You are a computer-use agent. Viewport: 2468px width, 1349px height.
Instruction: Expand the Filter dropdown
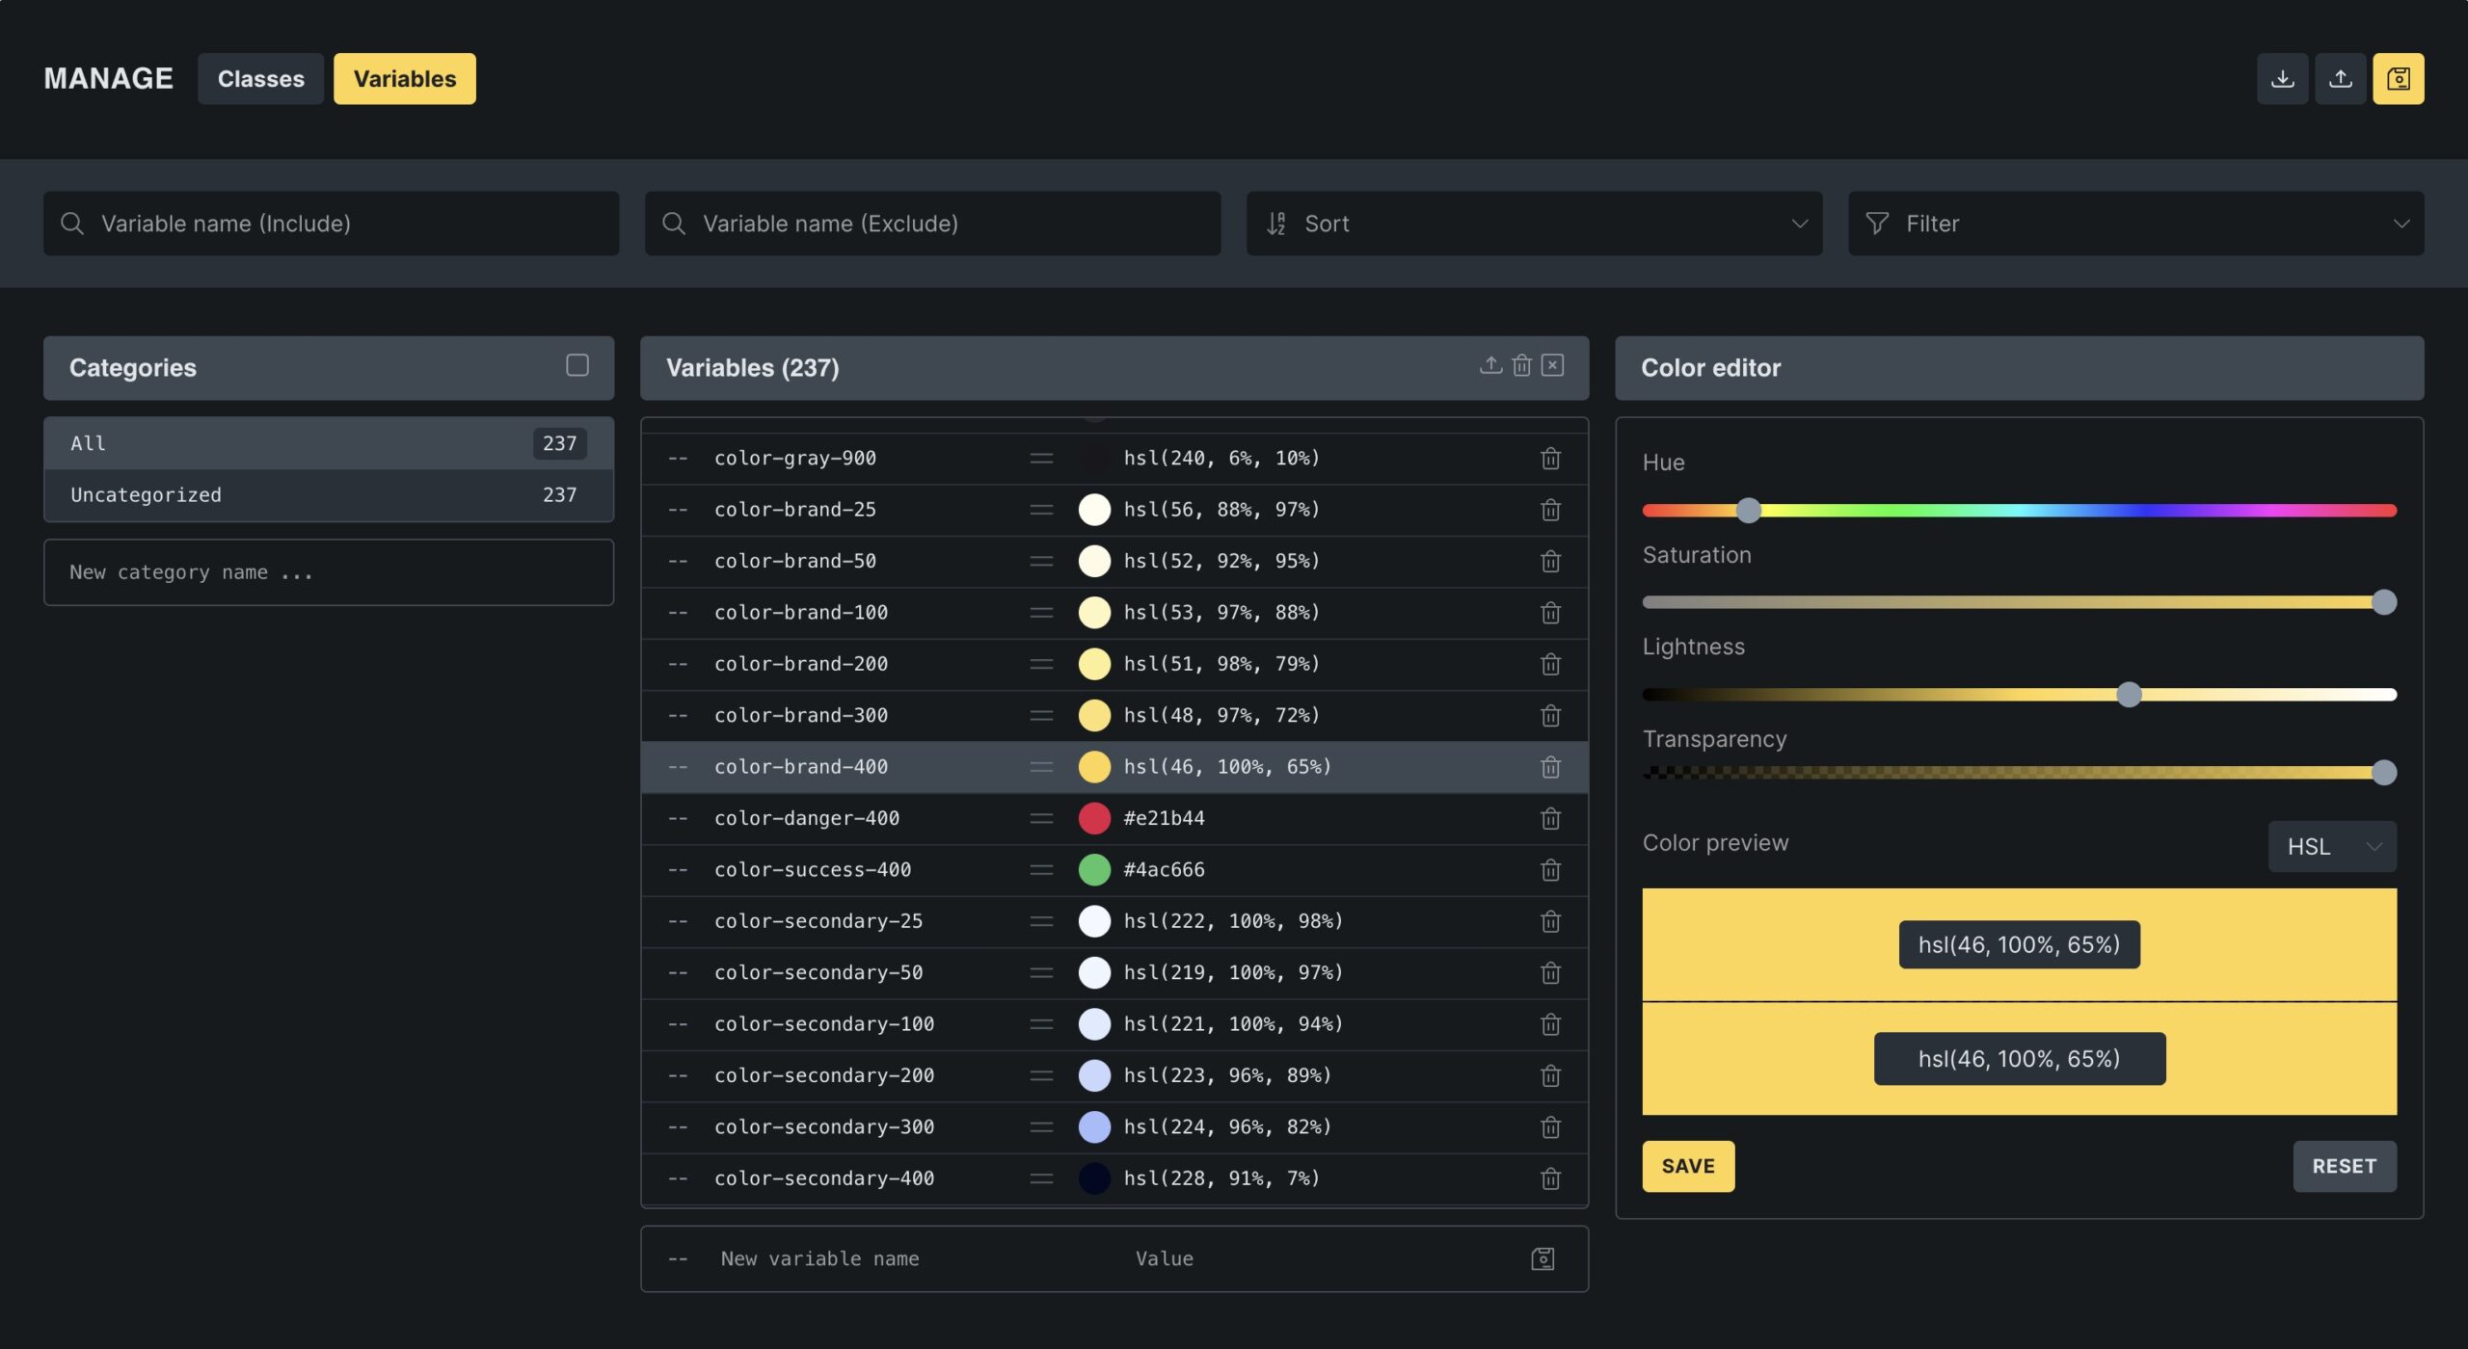pyautogui.click(x=2134, y=224)
